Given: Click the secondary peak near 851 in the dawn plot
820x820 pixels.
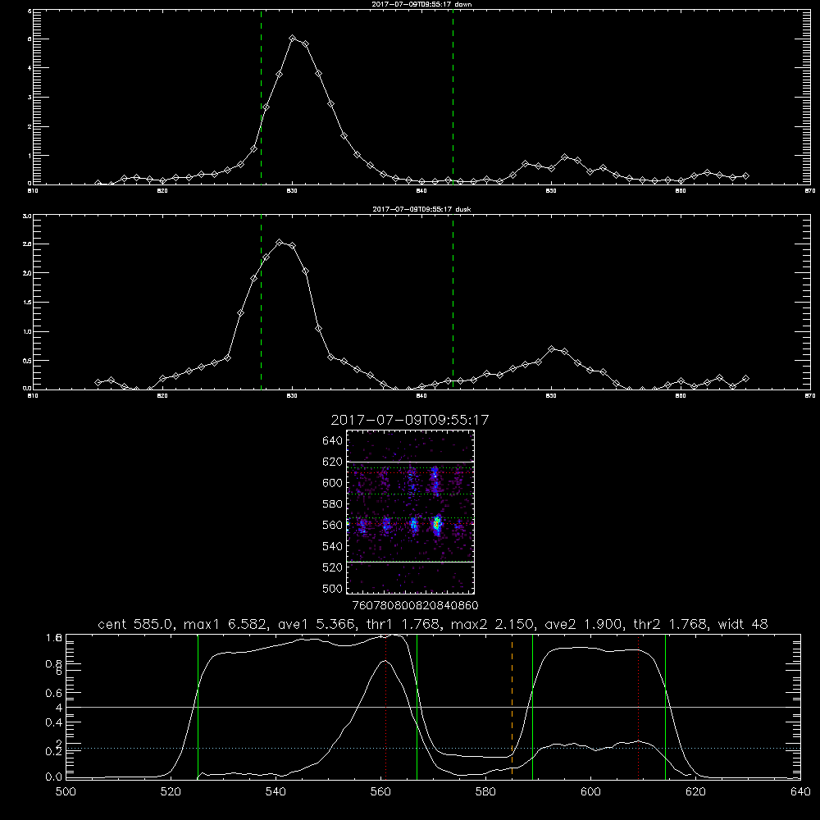Looking at the screenshot, I should click(x=564, y=157).
